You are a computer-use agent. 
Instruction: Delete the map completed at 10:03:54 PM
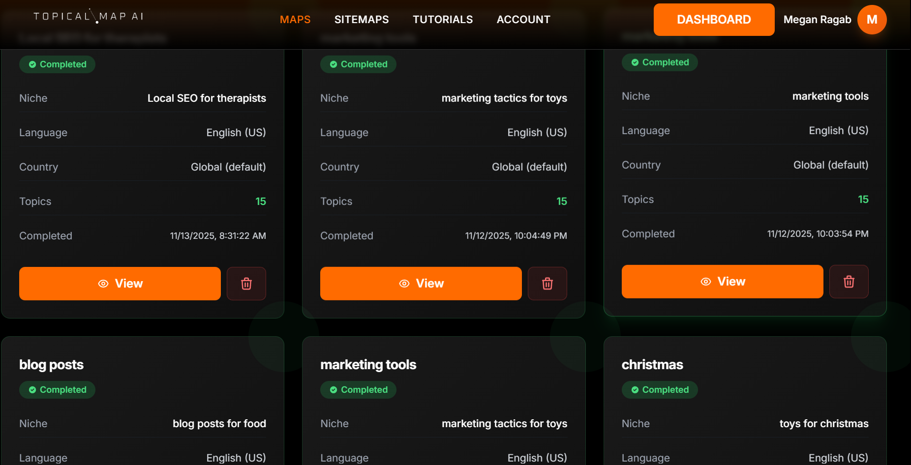point(849,282)
